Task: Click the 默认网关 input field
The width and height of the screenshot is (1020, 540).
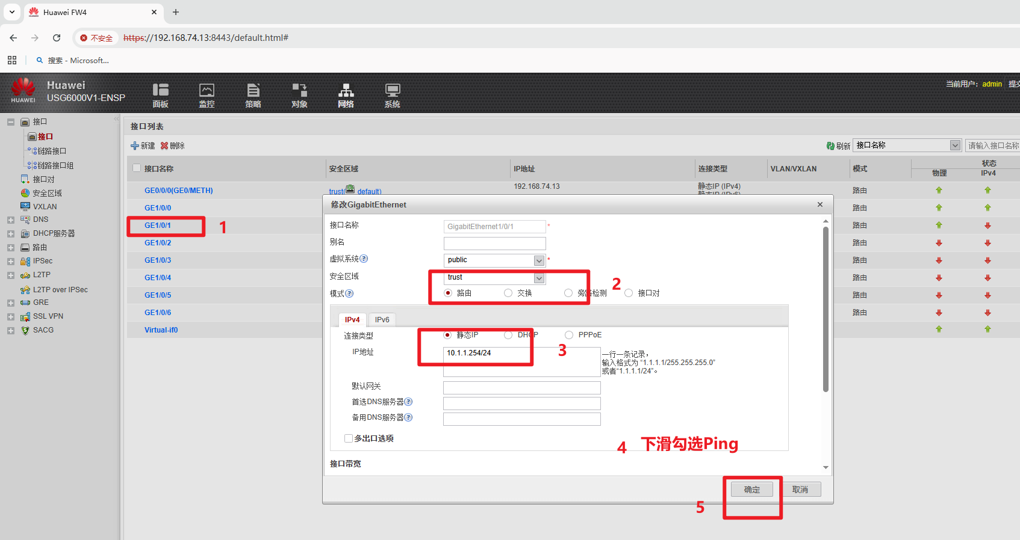Action: 521,387
